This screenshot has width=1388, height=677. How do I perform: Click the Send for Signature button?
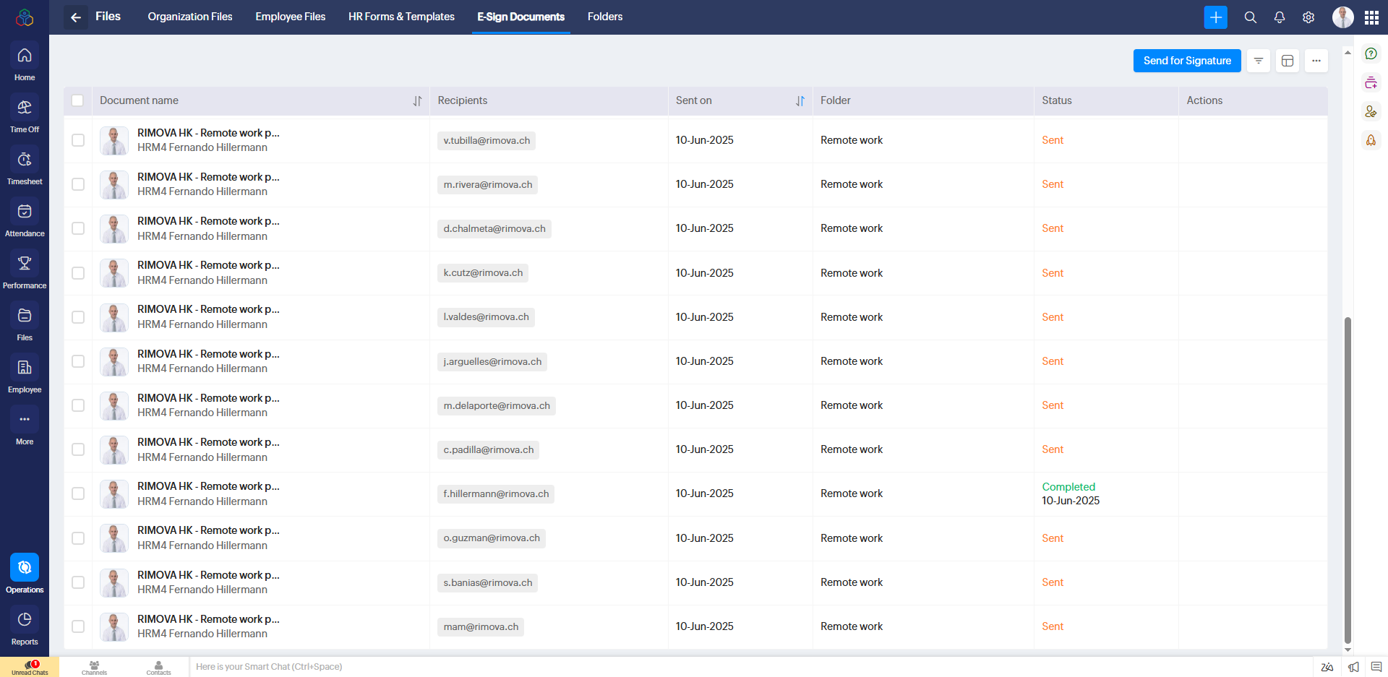pos(1186,61)
